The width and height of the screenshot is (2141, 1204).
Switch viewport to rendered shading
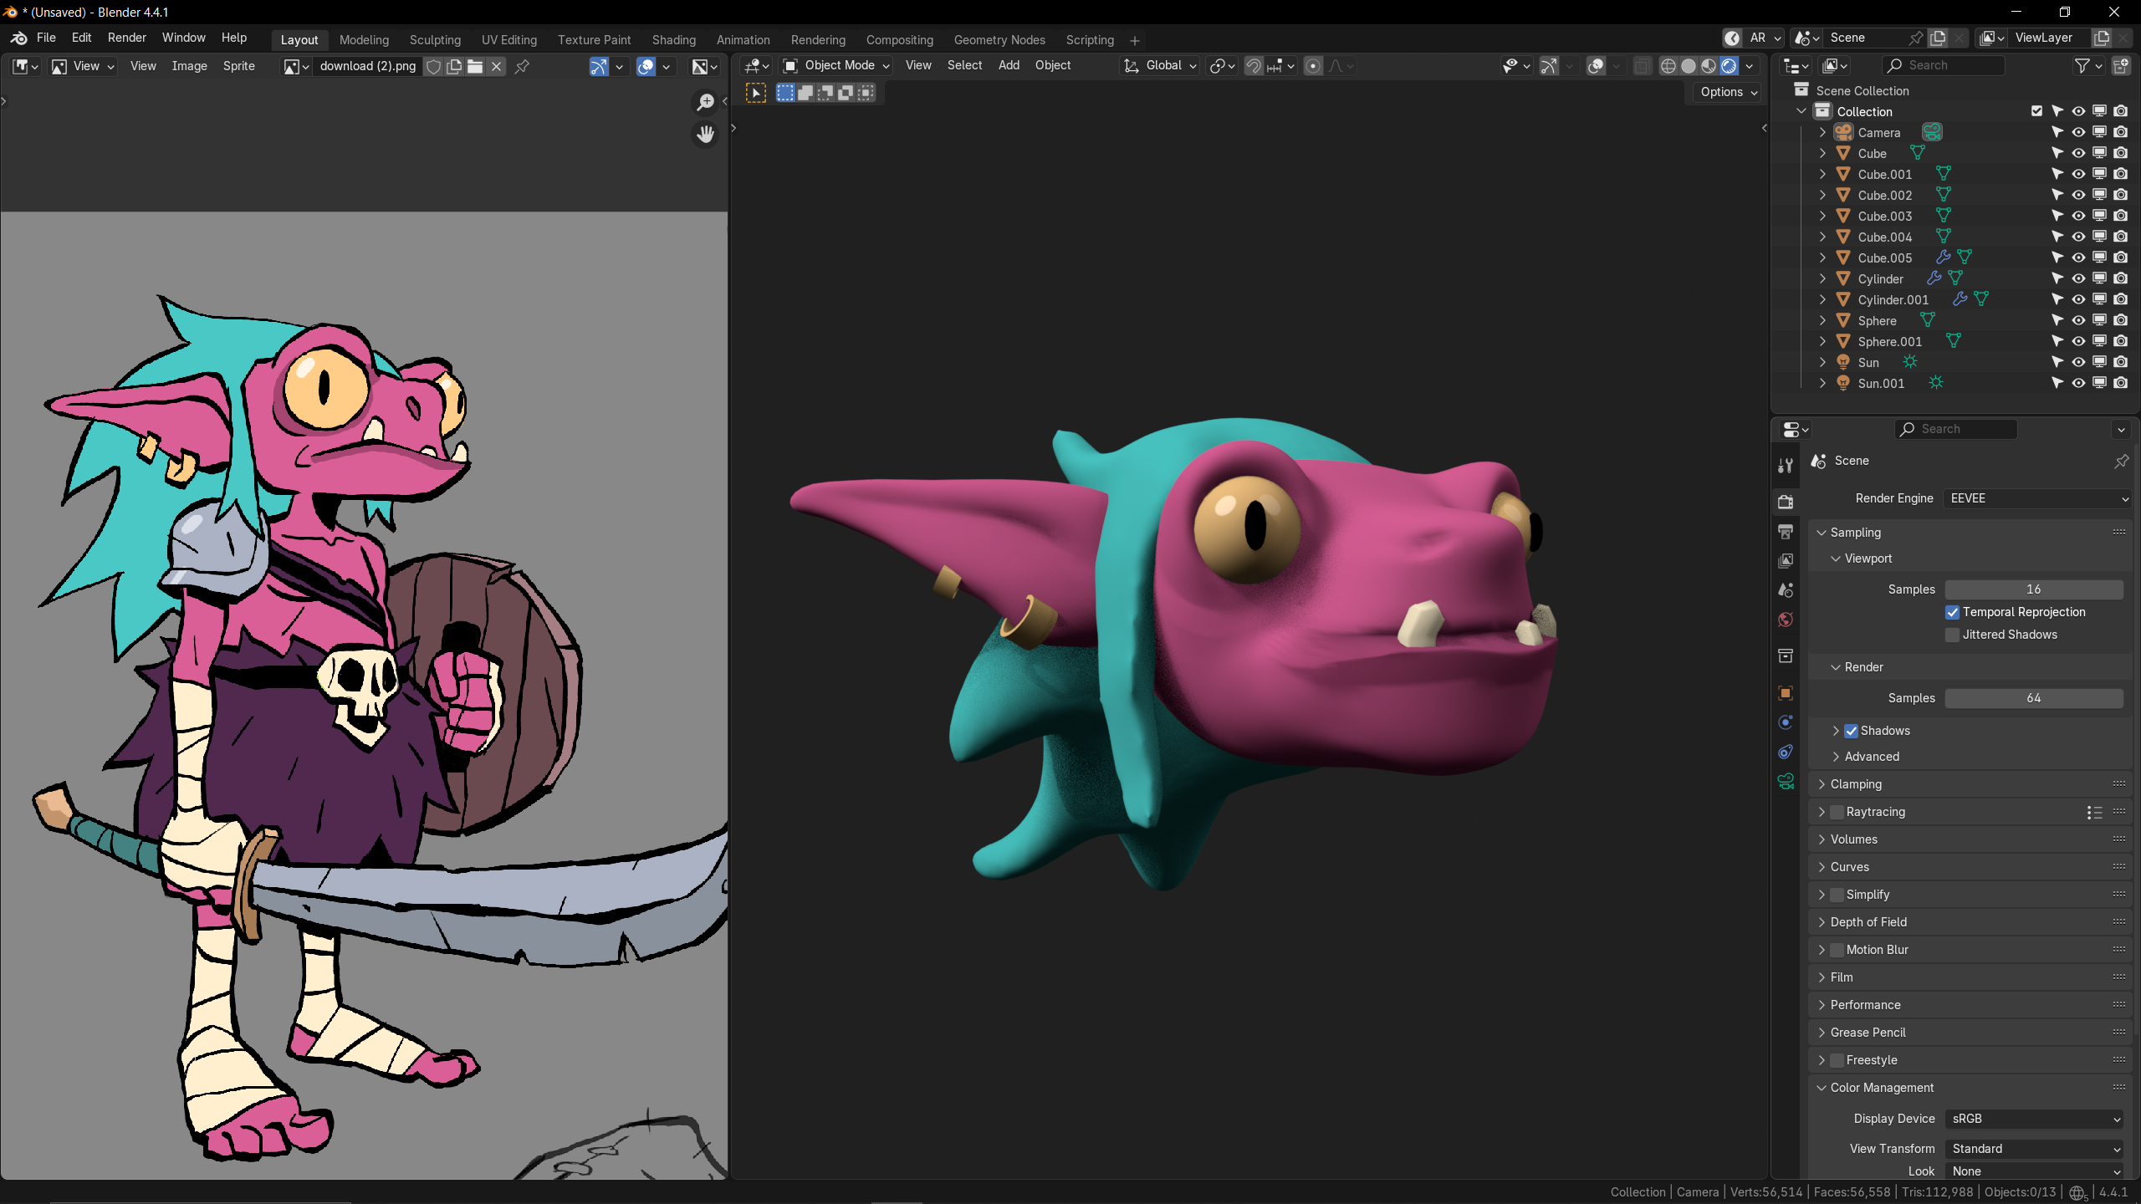tap(1729, 66)
